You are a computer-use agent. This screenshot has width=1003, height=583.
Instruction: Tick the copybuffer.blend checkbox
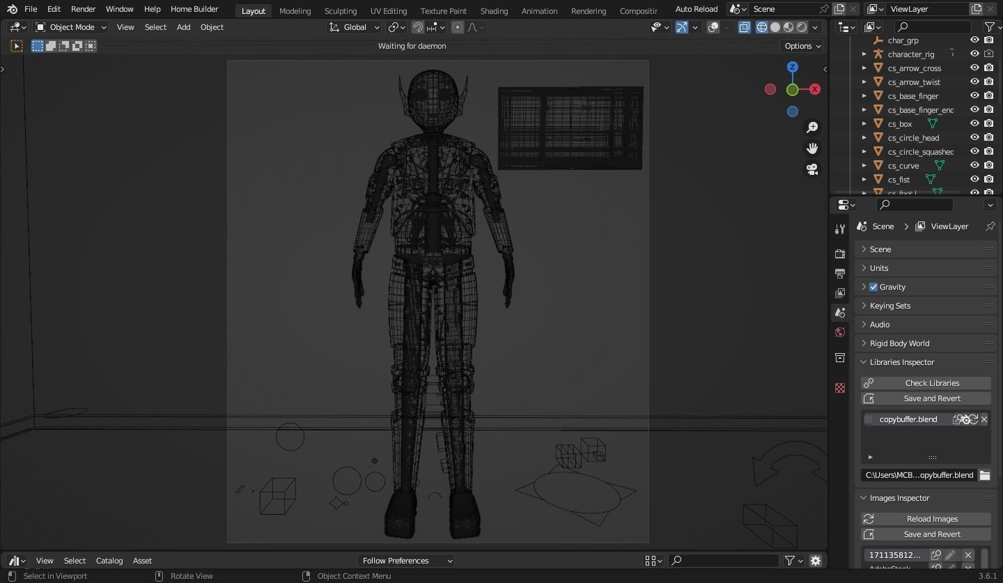pos(869,419)
